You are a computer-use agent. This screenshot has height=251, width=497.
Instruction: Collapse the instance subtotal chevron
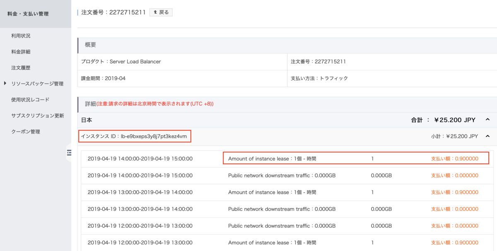[487, 136]
